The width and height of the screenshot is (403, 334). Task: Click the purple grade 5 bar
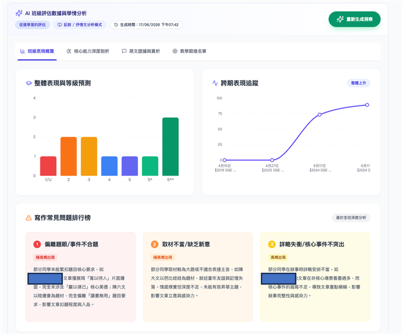pyautogui.click(x=130, y=166)
